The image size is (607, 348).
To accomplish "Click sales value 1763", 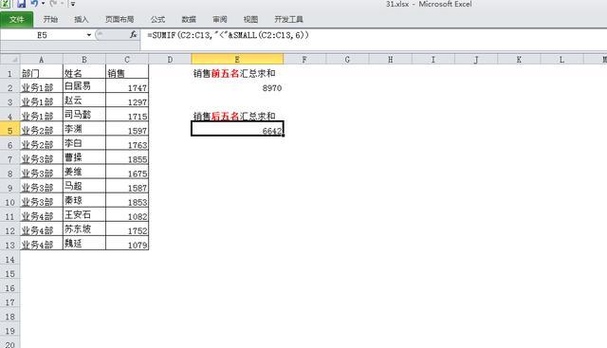I will tap(127, 144).
